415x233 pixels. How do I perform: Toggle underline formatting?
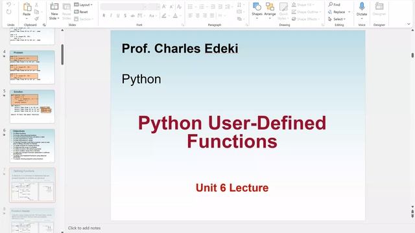click(118, 16)
